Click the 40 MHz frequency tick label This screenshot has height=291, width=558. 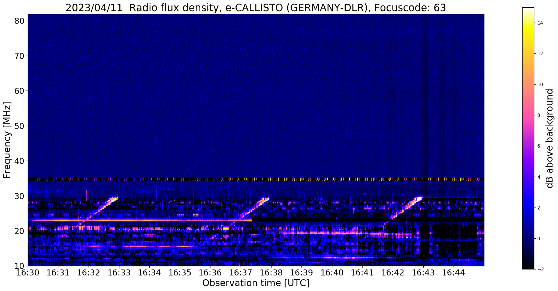tap(20, 161)
